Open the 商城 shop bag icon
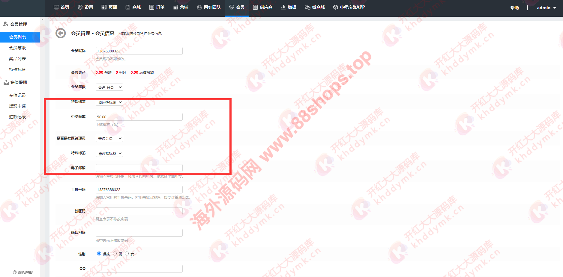This screenshot has height=277, width=563. click(x=128, y=7)
